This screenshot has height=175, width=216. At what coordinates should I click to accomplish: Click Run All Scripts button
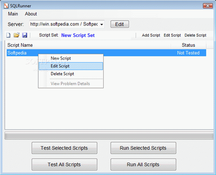[143, 165]
